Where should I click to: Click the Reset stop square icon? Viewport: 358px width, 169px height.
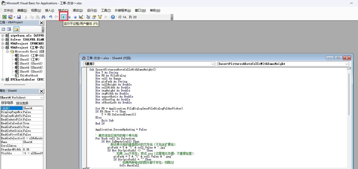pos(75,17)
